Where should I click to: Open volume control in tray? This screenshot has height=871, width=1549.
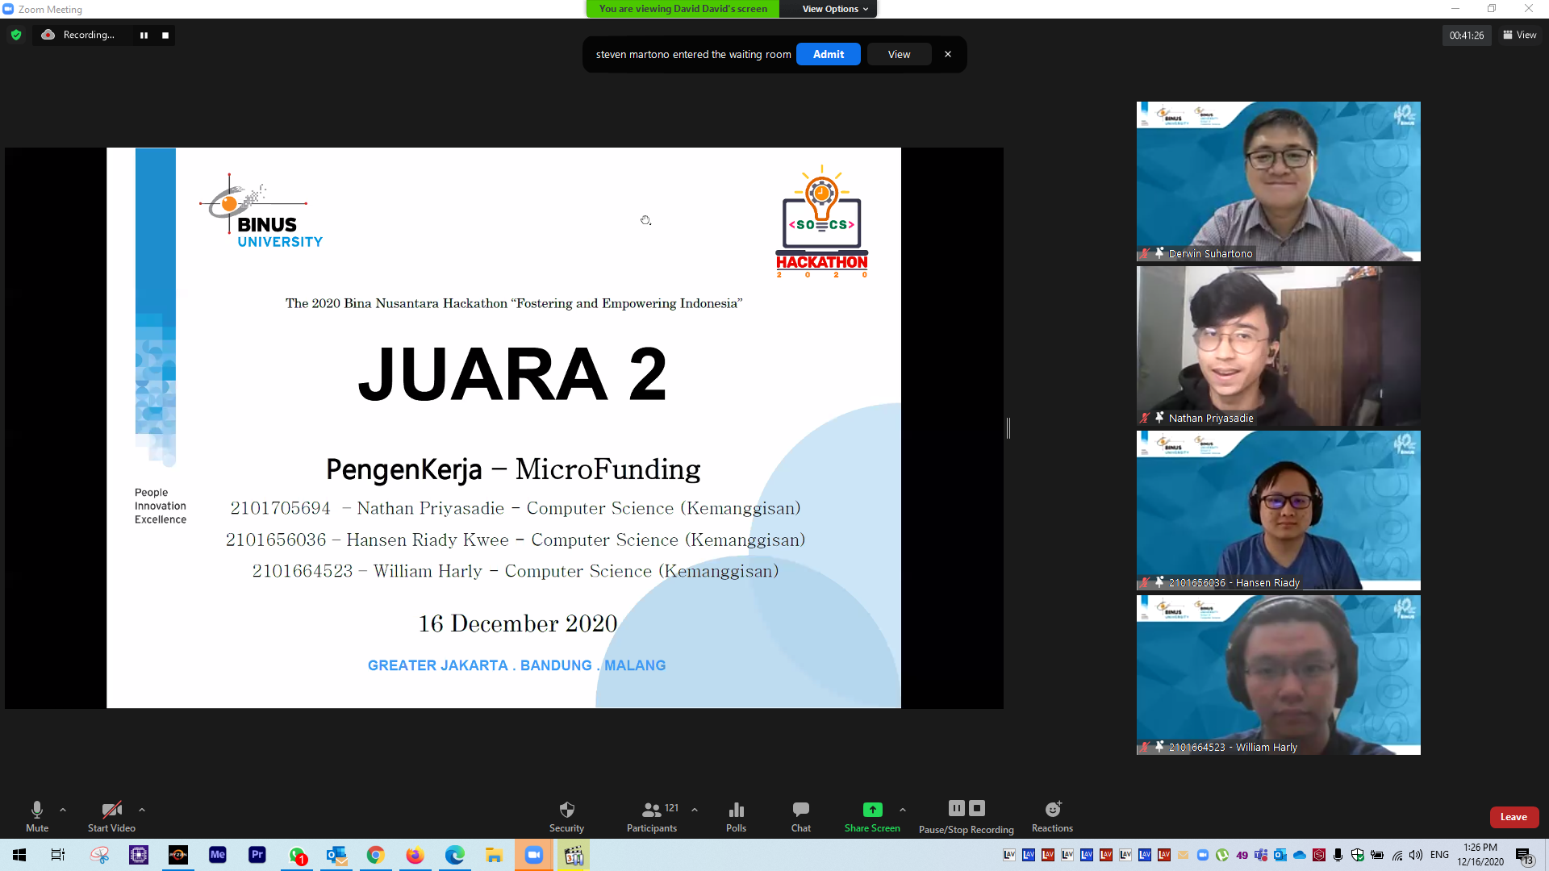click(1416, 855)
